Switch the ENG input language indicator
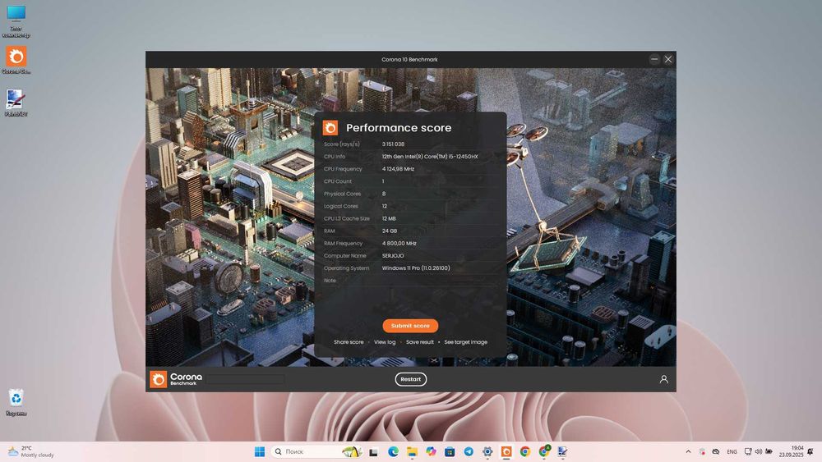The height and width of the screenshot is (462, 822). (732, 451)
